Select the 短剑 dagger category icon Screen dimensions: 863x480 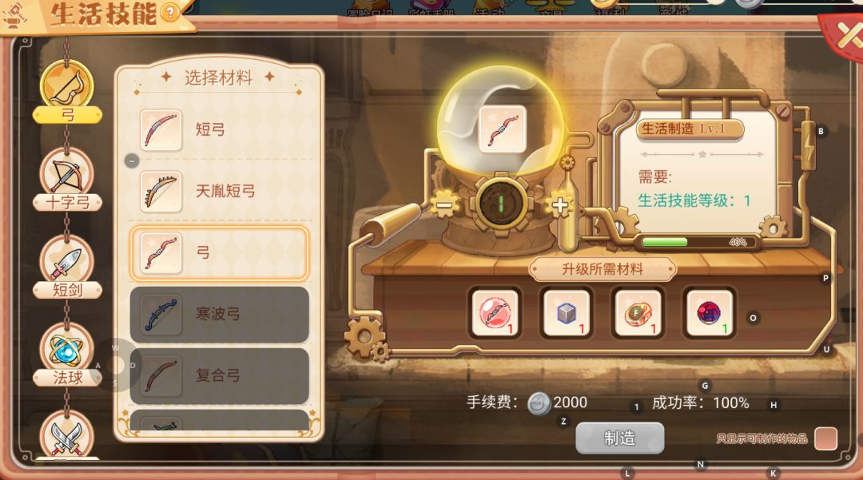pos(66,262)
